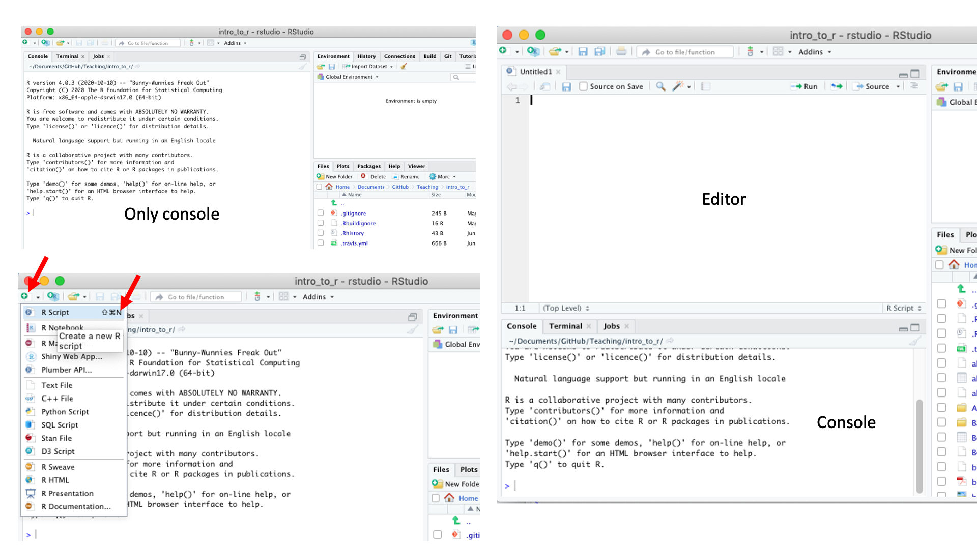The height and width of the screenshot is (549, 977).
Task: Click the save document icon in editor toolbar
Action: click(x=566, y=86)
